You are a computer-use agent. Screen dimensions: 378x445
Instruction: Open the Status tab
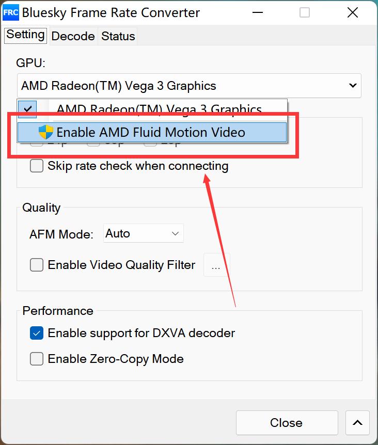[x=118, y=36]
